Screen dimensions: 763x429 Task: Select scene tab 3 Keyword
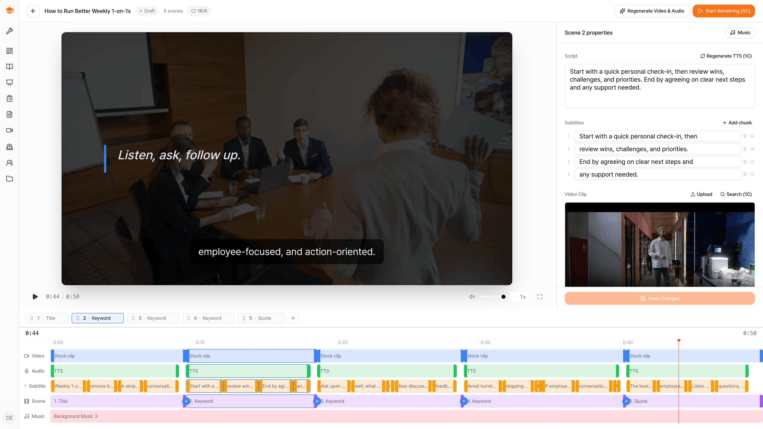click(x=153, y=318)
